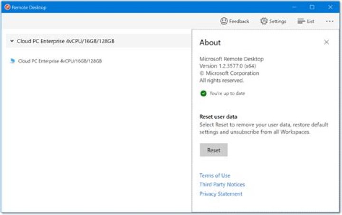Close the About panel

coord(326,42)
